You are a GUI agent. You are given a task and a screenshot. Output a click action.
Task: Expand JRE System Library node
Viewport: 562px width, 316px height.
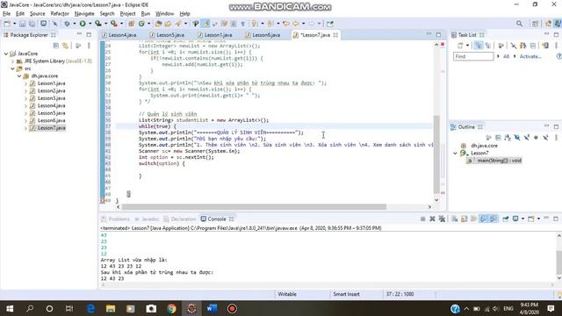point(12,61)
